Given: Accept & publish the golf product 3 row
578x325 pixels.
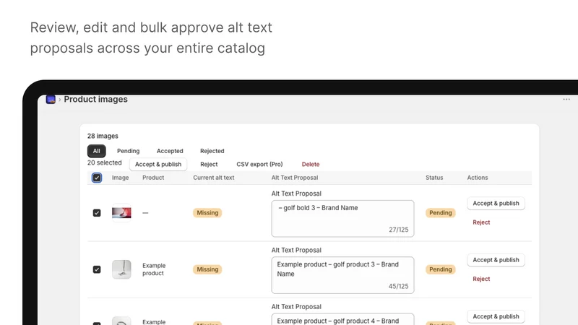Looking at the screenshot, I should (496, 260).
